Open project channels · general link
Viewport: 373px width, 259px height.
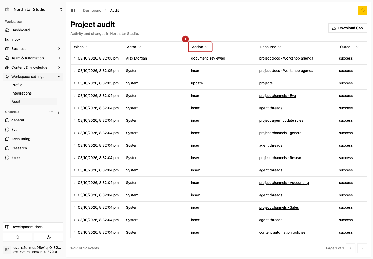(x=281, y=133)
